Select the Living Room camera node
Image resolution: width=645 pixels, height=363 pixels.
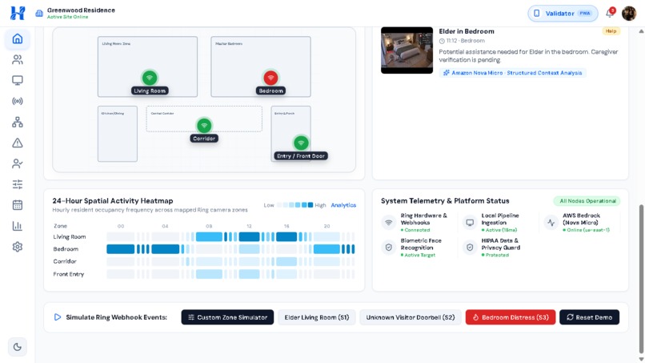pyautogui.click(x=150, y=78)
